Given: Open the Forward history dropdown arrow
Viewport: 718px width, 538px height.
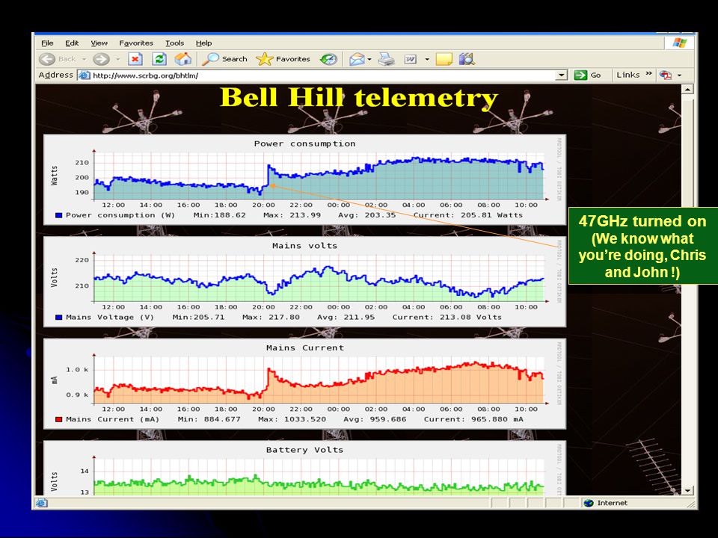Looking at the screenshot, I should 117,59.
